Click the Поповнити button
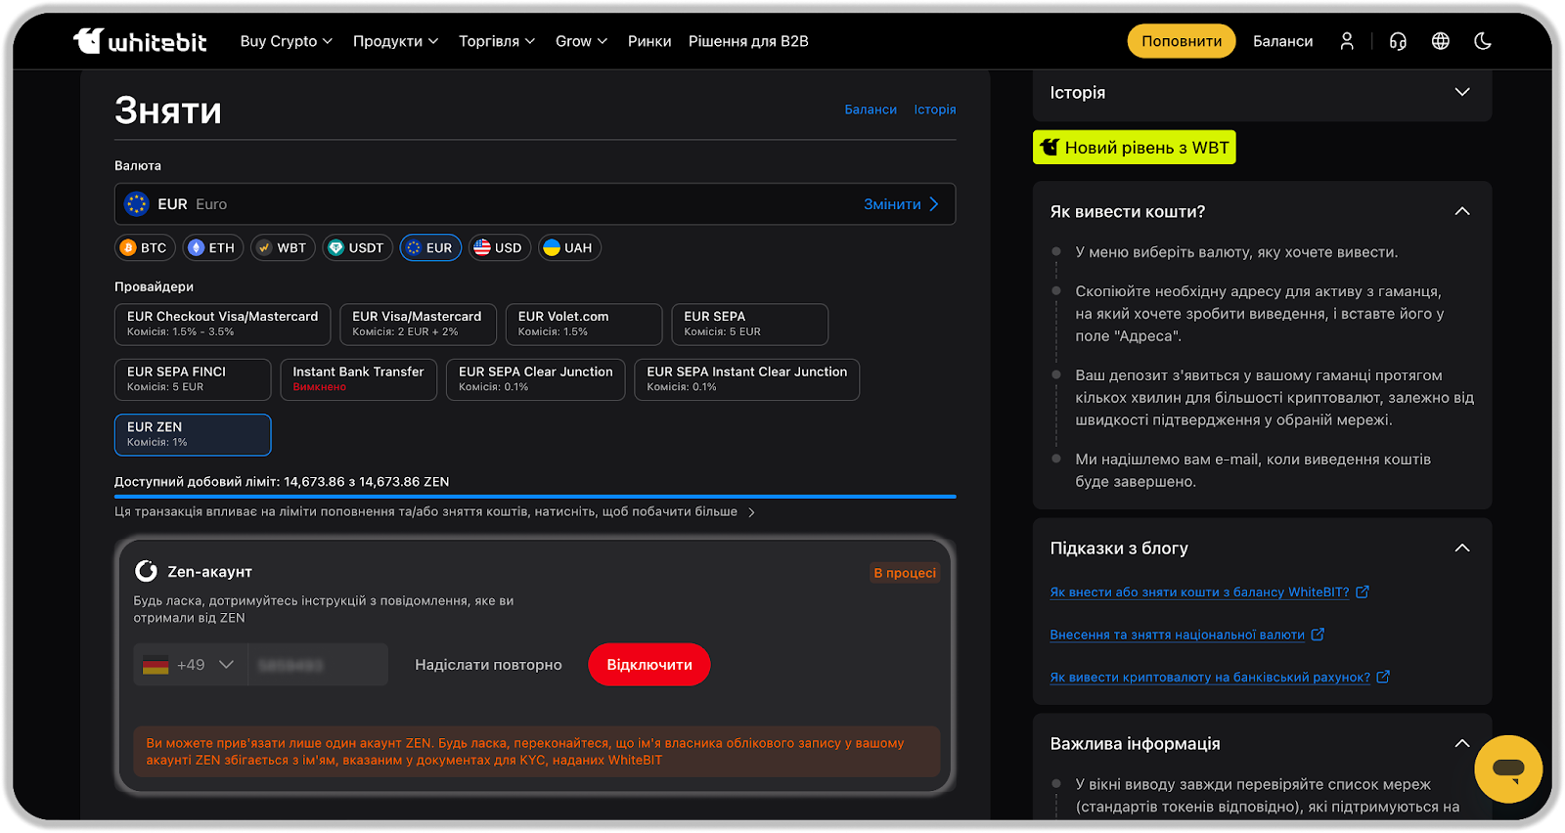 1182,41
